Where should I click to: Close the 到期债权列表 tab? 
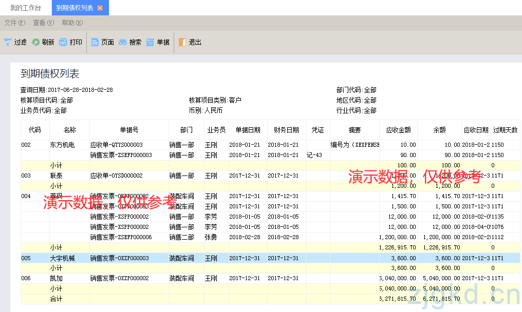[x=100, y=8]
